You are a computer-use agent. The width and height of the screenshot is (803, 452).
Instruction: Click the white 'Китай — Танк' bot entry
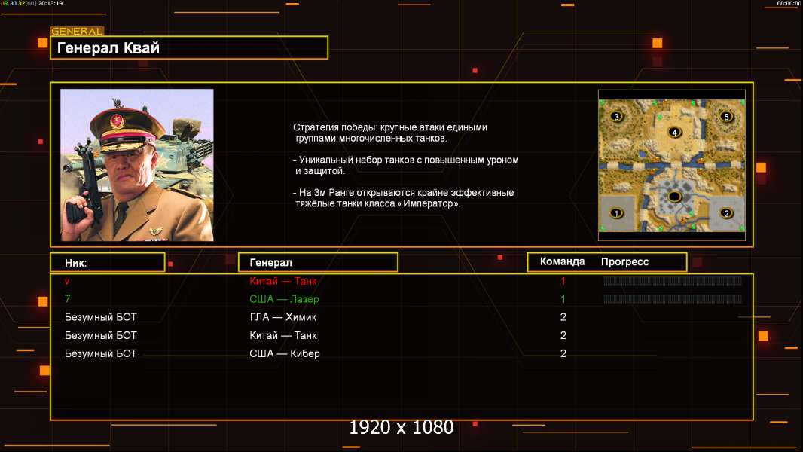point(282,335)
